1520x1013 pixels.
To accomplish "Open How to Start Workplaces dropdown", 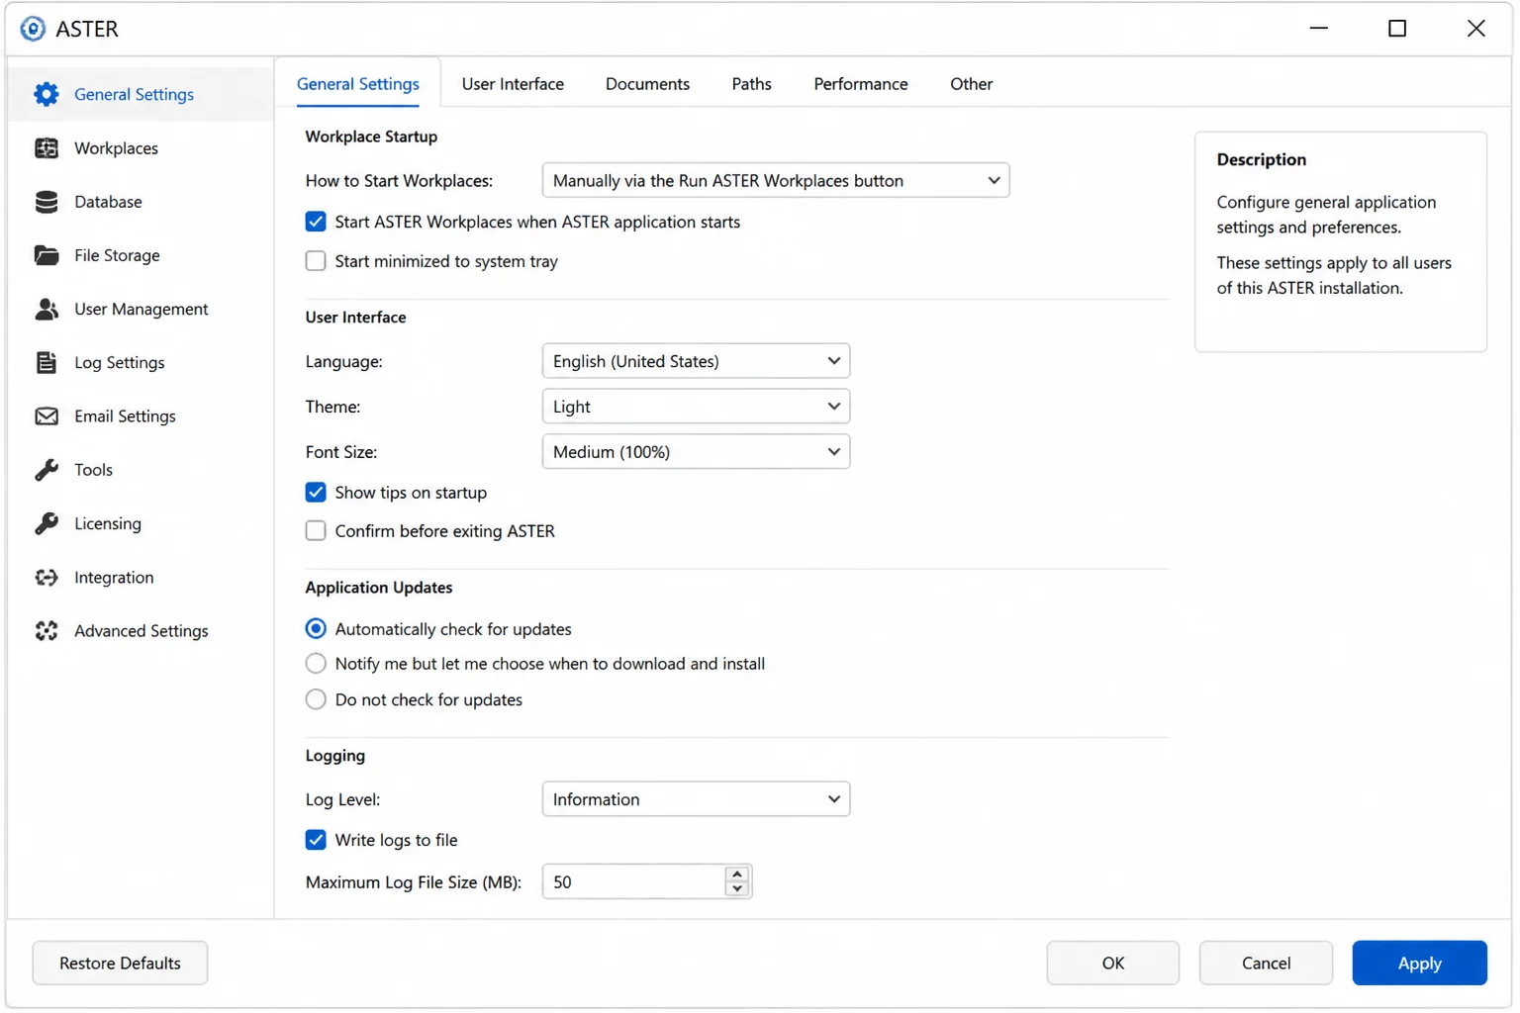I will (776, 180).
